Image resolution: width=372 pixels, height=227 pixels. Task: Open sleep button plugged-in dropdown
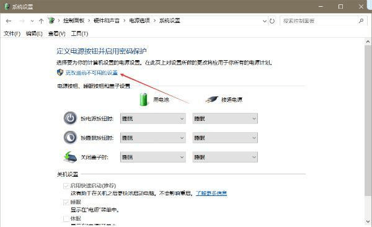(225, 138)
